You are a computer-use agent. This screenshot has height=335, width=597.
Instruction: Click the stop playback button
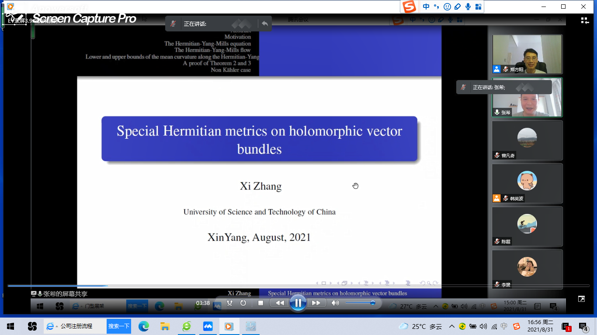260,303
